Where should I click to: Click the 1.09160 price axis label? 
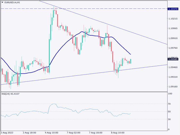pos(173,86)
